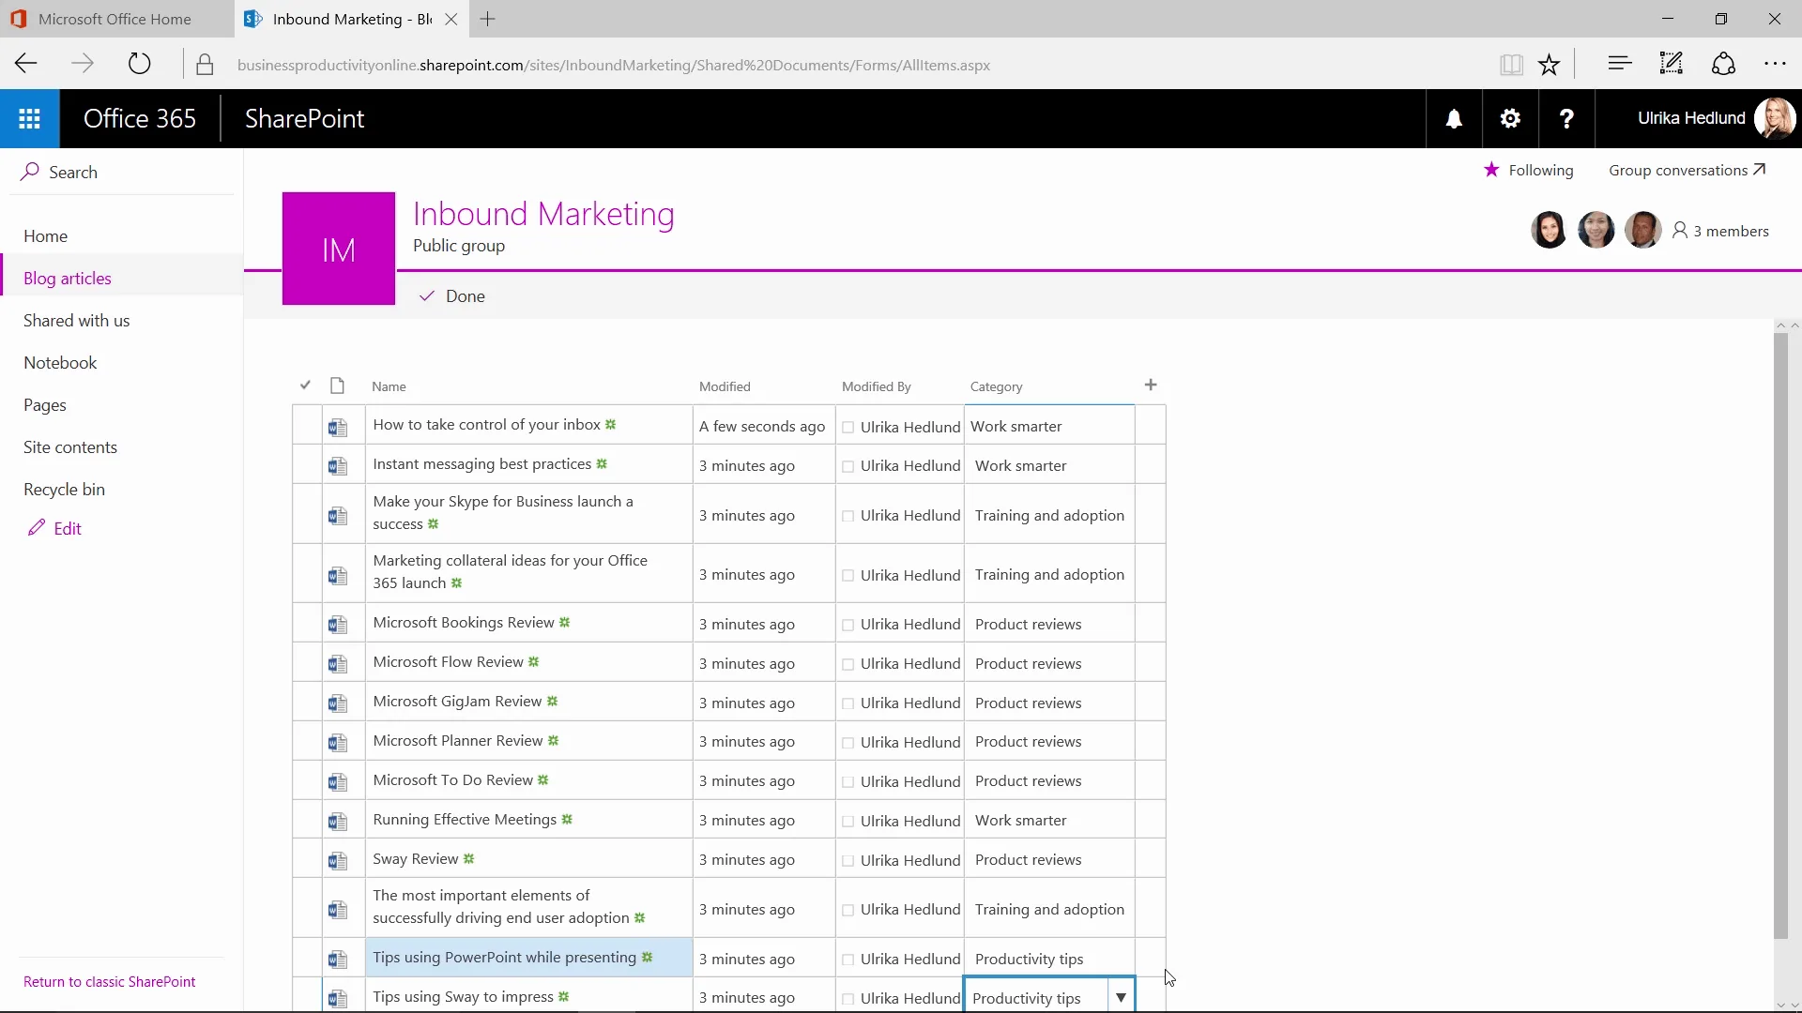Tick presence box in Instant messaging row
Image resolution: width=1802 pixels, height=1013 pixels.
tap(848, 467)
